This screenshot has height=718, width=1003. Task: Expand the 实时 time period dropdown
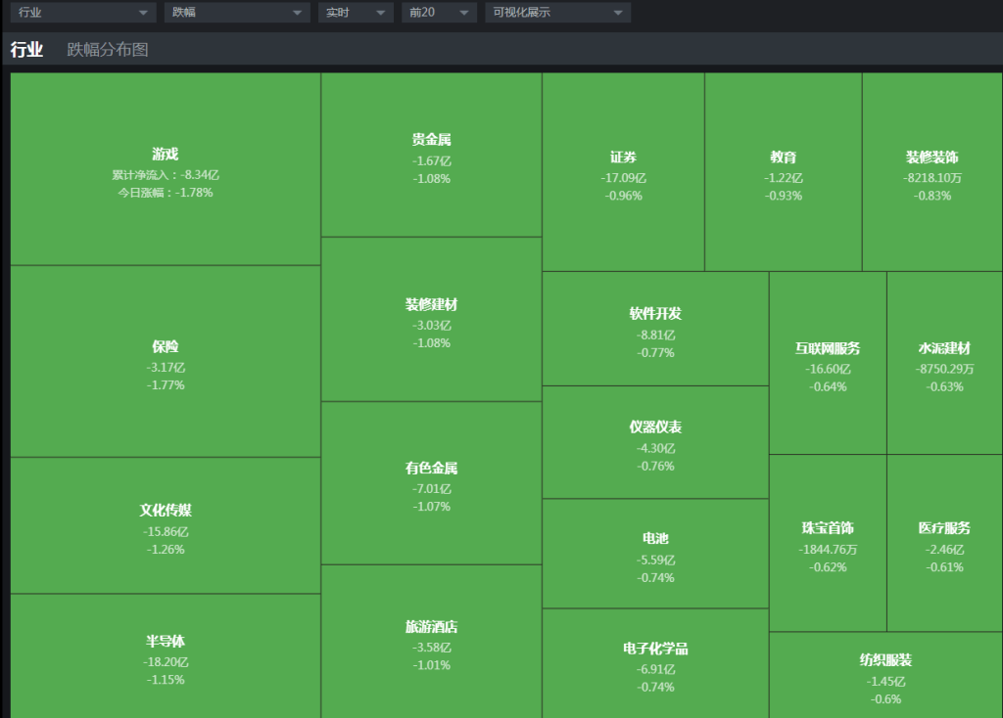coord(356,12)
